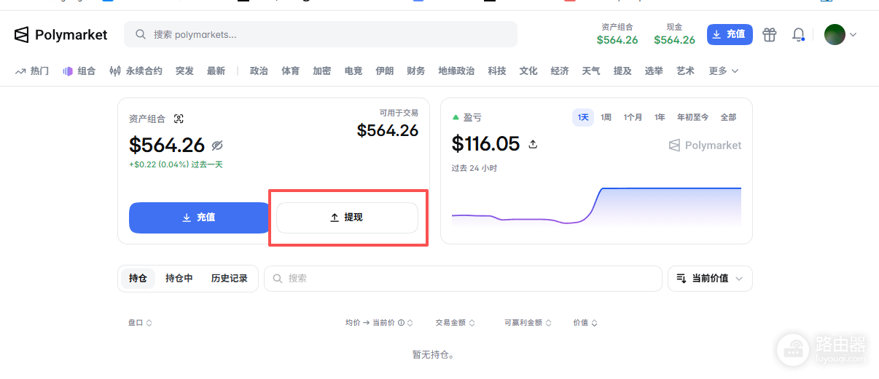Screen dimensions: 879x379
Task: Focus the 搜索 polymarkets search field
Action: point(321,34)
